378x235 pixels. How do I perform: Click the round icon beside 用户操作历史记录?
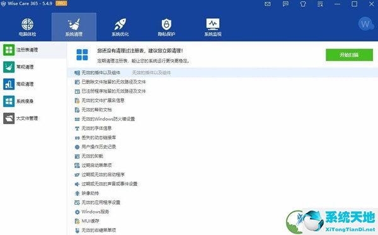pos(77,147)
